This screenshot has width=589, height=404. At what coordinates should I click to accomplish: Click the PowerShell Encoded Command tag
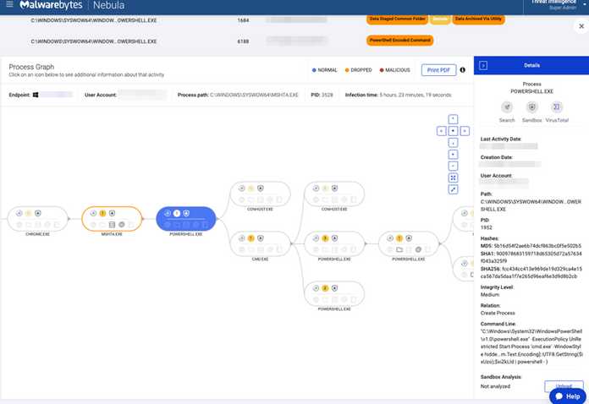coord(399,40)
